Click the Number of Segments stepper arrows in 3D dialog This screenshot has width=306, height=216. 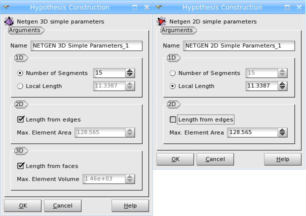coord(130,73)
